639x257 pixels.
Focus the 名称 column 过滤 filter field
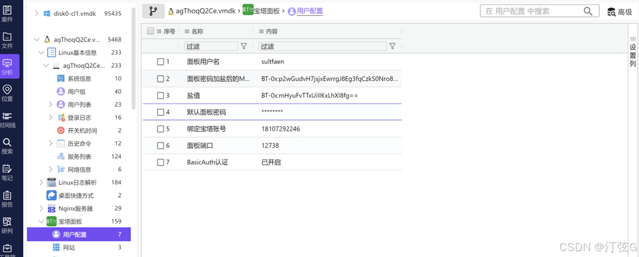pos(211,46)
